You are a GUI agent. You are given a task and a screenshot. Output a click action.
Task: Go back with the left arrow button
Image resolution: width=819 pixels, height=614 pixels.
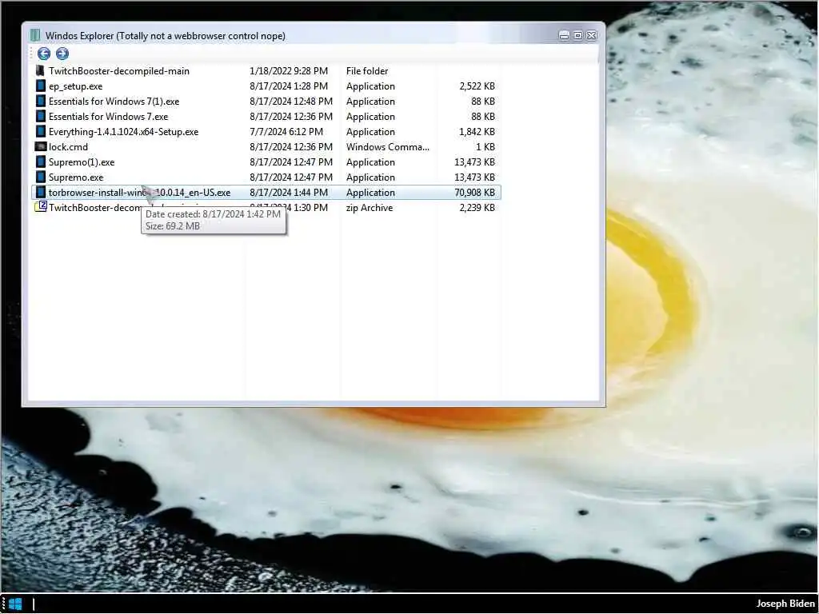44,54
